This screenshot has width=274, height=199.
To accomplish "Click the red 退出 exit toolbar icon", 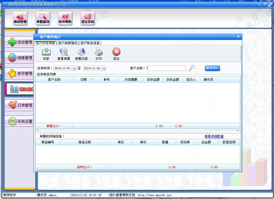I will click(x=116, y=54).
